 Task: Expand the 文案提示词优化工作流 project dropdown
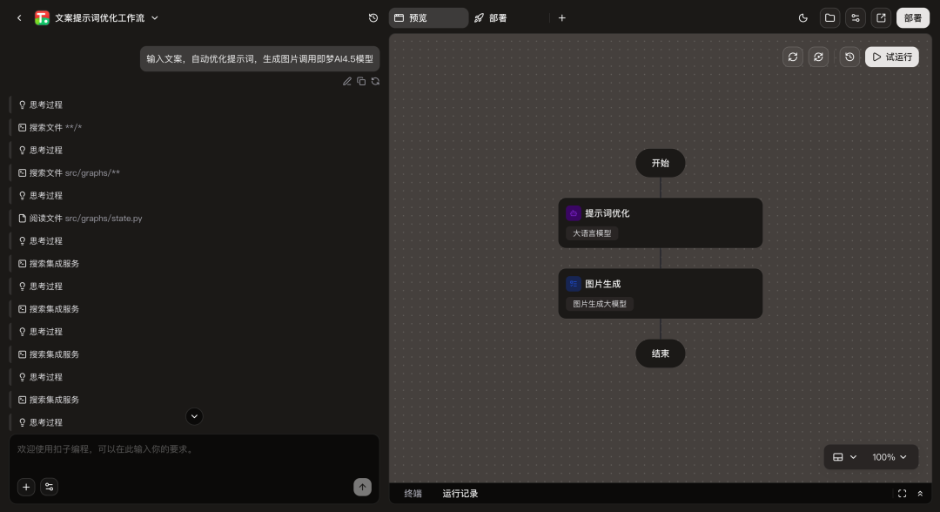155,17
